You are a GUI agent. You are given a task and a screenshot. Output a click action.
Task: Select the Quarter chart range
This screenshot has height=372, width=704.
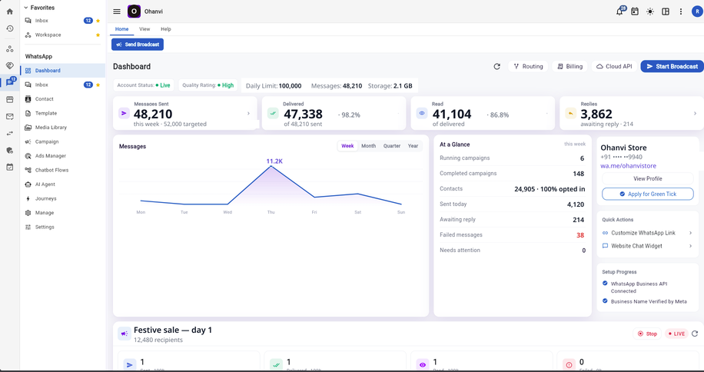point(391,146)
